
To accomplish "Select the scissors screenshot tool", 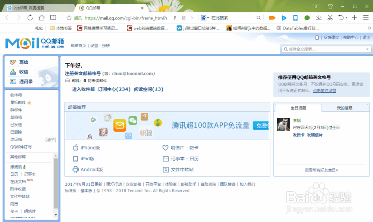I will point(330,18).
